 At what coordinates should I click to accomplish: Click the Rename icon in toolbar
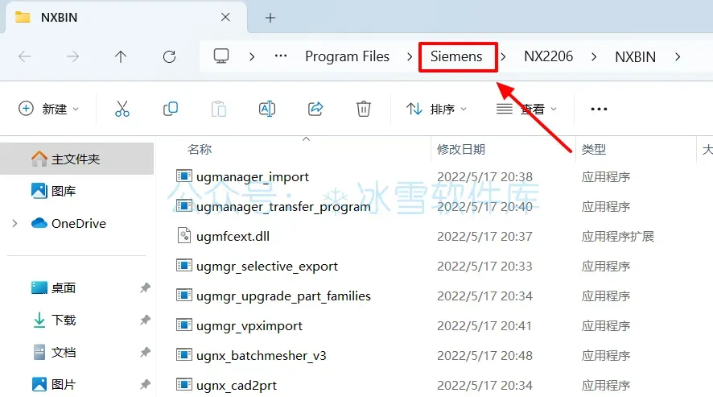267,109
